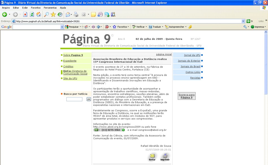Open the Back button history dropdown arrow

[9, 14]
